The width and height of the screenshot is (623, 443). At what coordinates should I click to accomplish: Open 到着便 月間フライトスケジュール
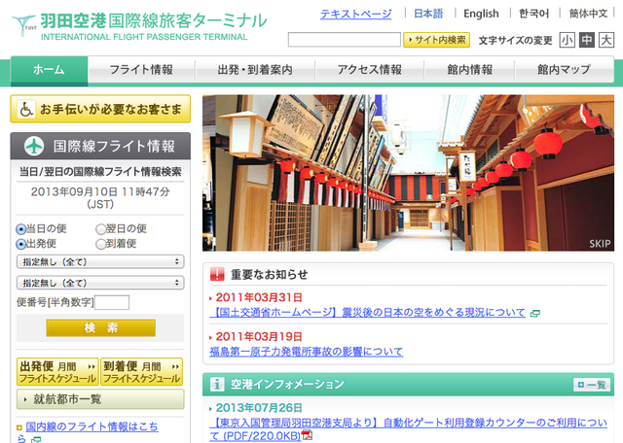click(141, 372)
